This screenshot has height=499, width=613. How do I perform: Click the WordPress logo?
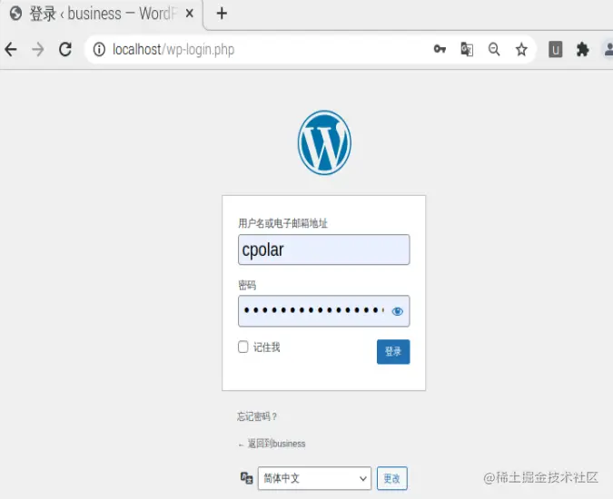coord(324,142)
